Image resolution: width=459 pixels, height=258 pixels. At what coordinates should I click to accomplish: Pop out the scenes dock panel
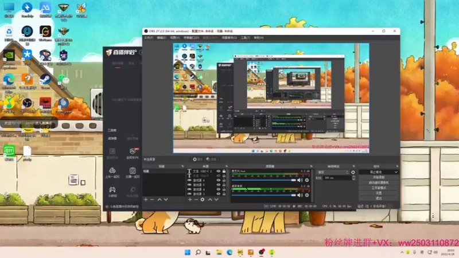(182, 166)
